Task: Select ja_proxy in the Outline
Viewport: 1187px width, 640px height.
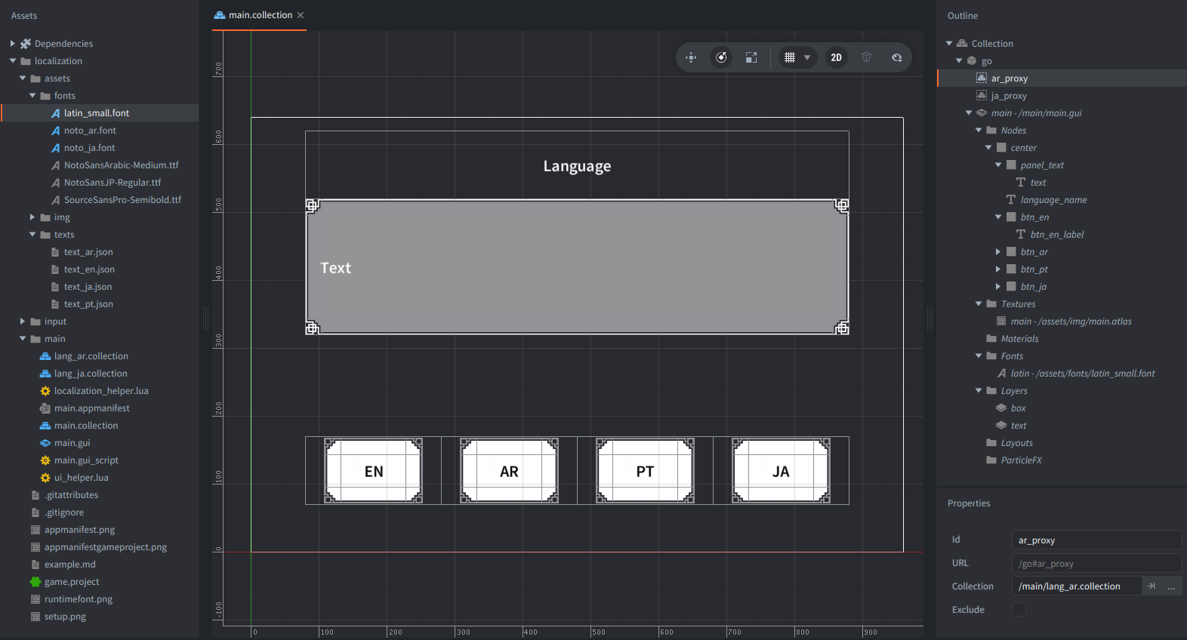Action: tap(1008, 96)
